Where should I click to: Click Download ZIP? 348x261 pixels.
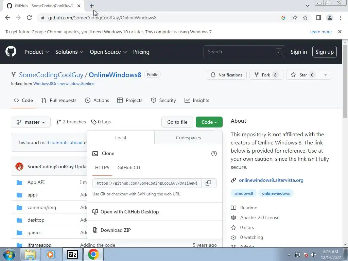(116, 230)
